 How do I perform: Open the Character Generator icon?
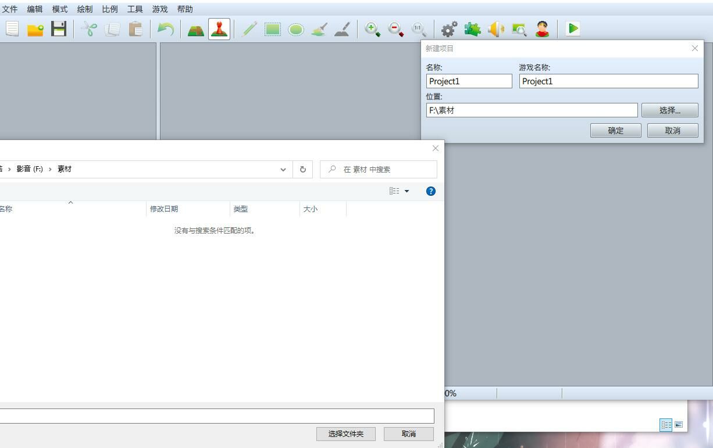click(542, 29)
